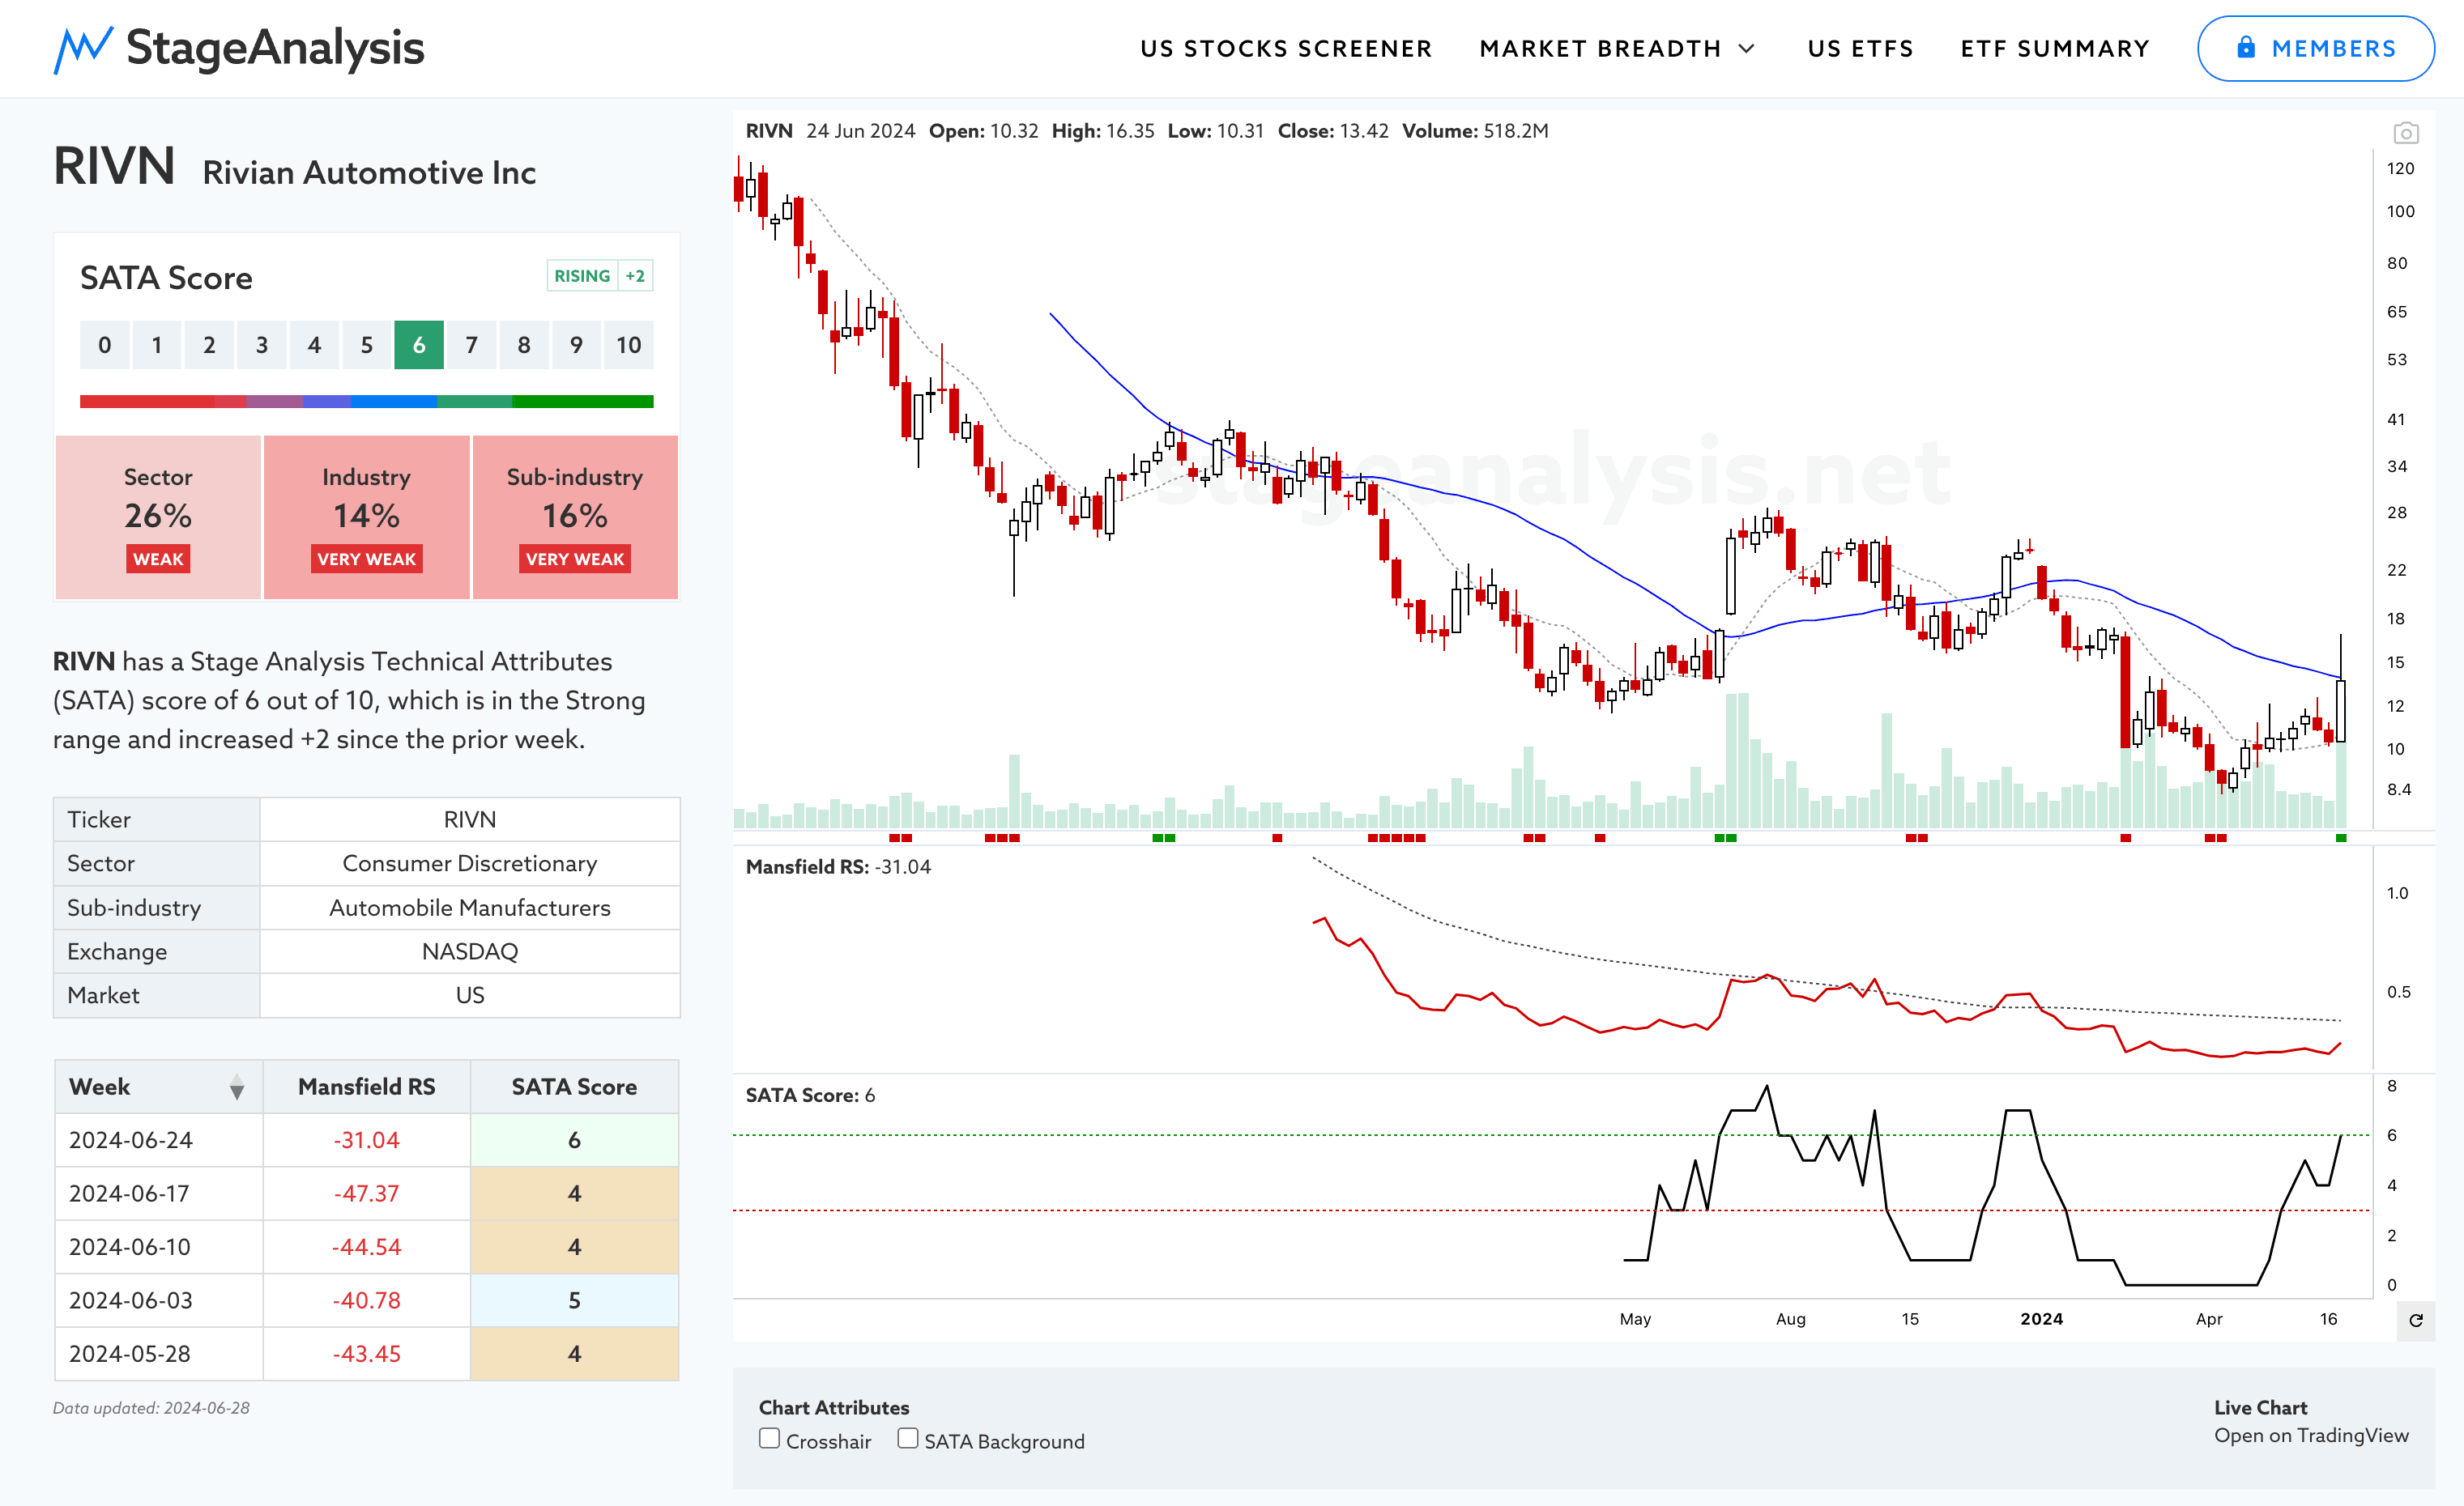Click the Sub-industry 16% VERY WEAK tile
This screenshot has height=1506, width=2464.
pyautogui.click(x=575, y=517)
